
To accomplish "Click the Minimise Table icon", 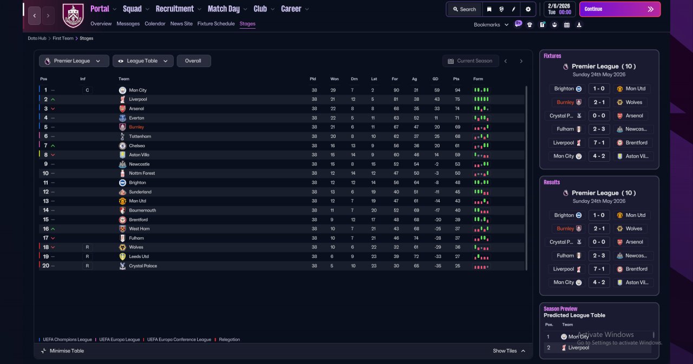I will tap(44, 351).
